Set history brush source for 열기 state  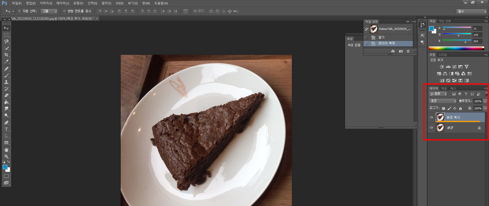click(x=366, y=37)
